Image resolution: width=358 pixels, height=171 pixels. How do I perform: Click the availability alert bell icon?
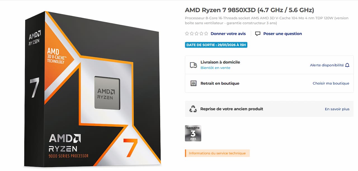click(x=347, y=65)
